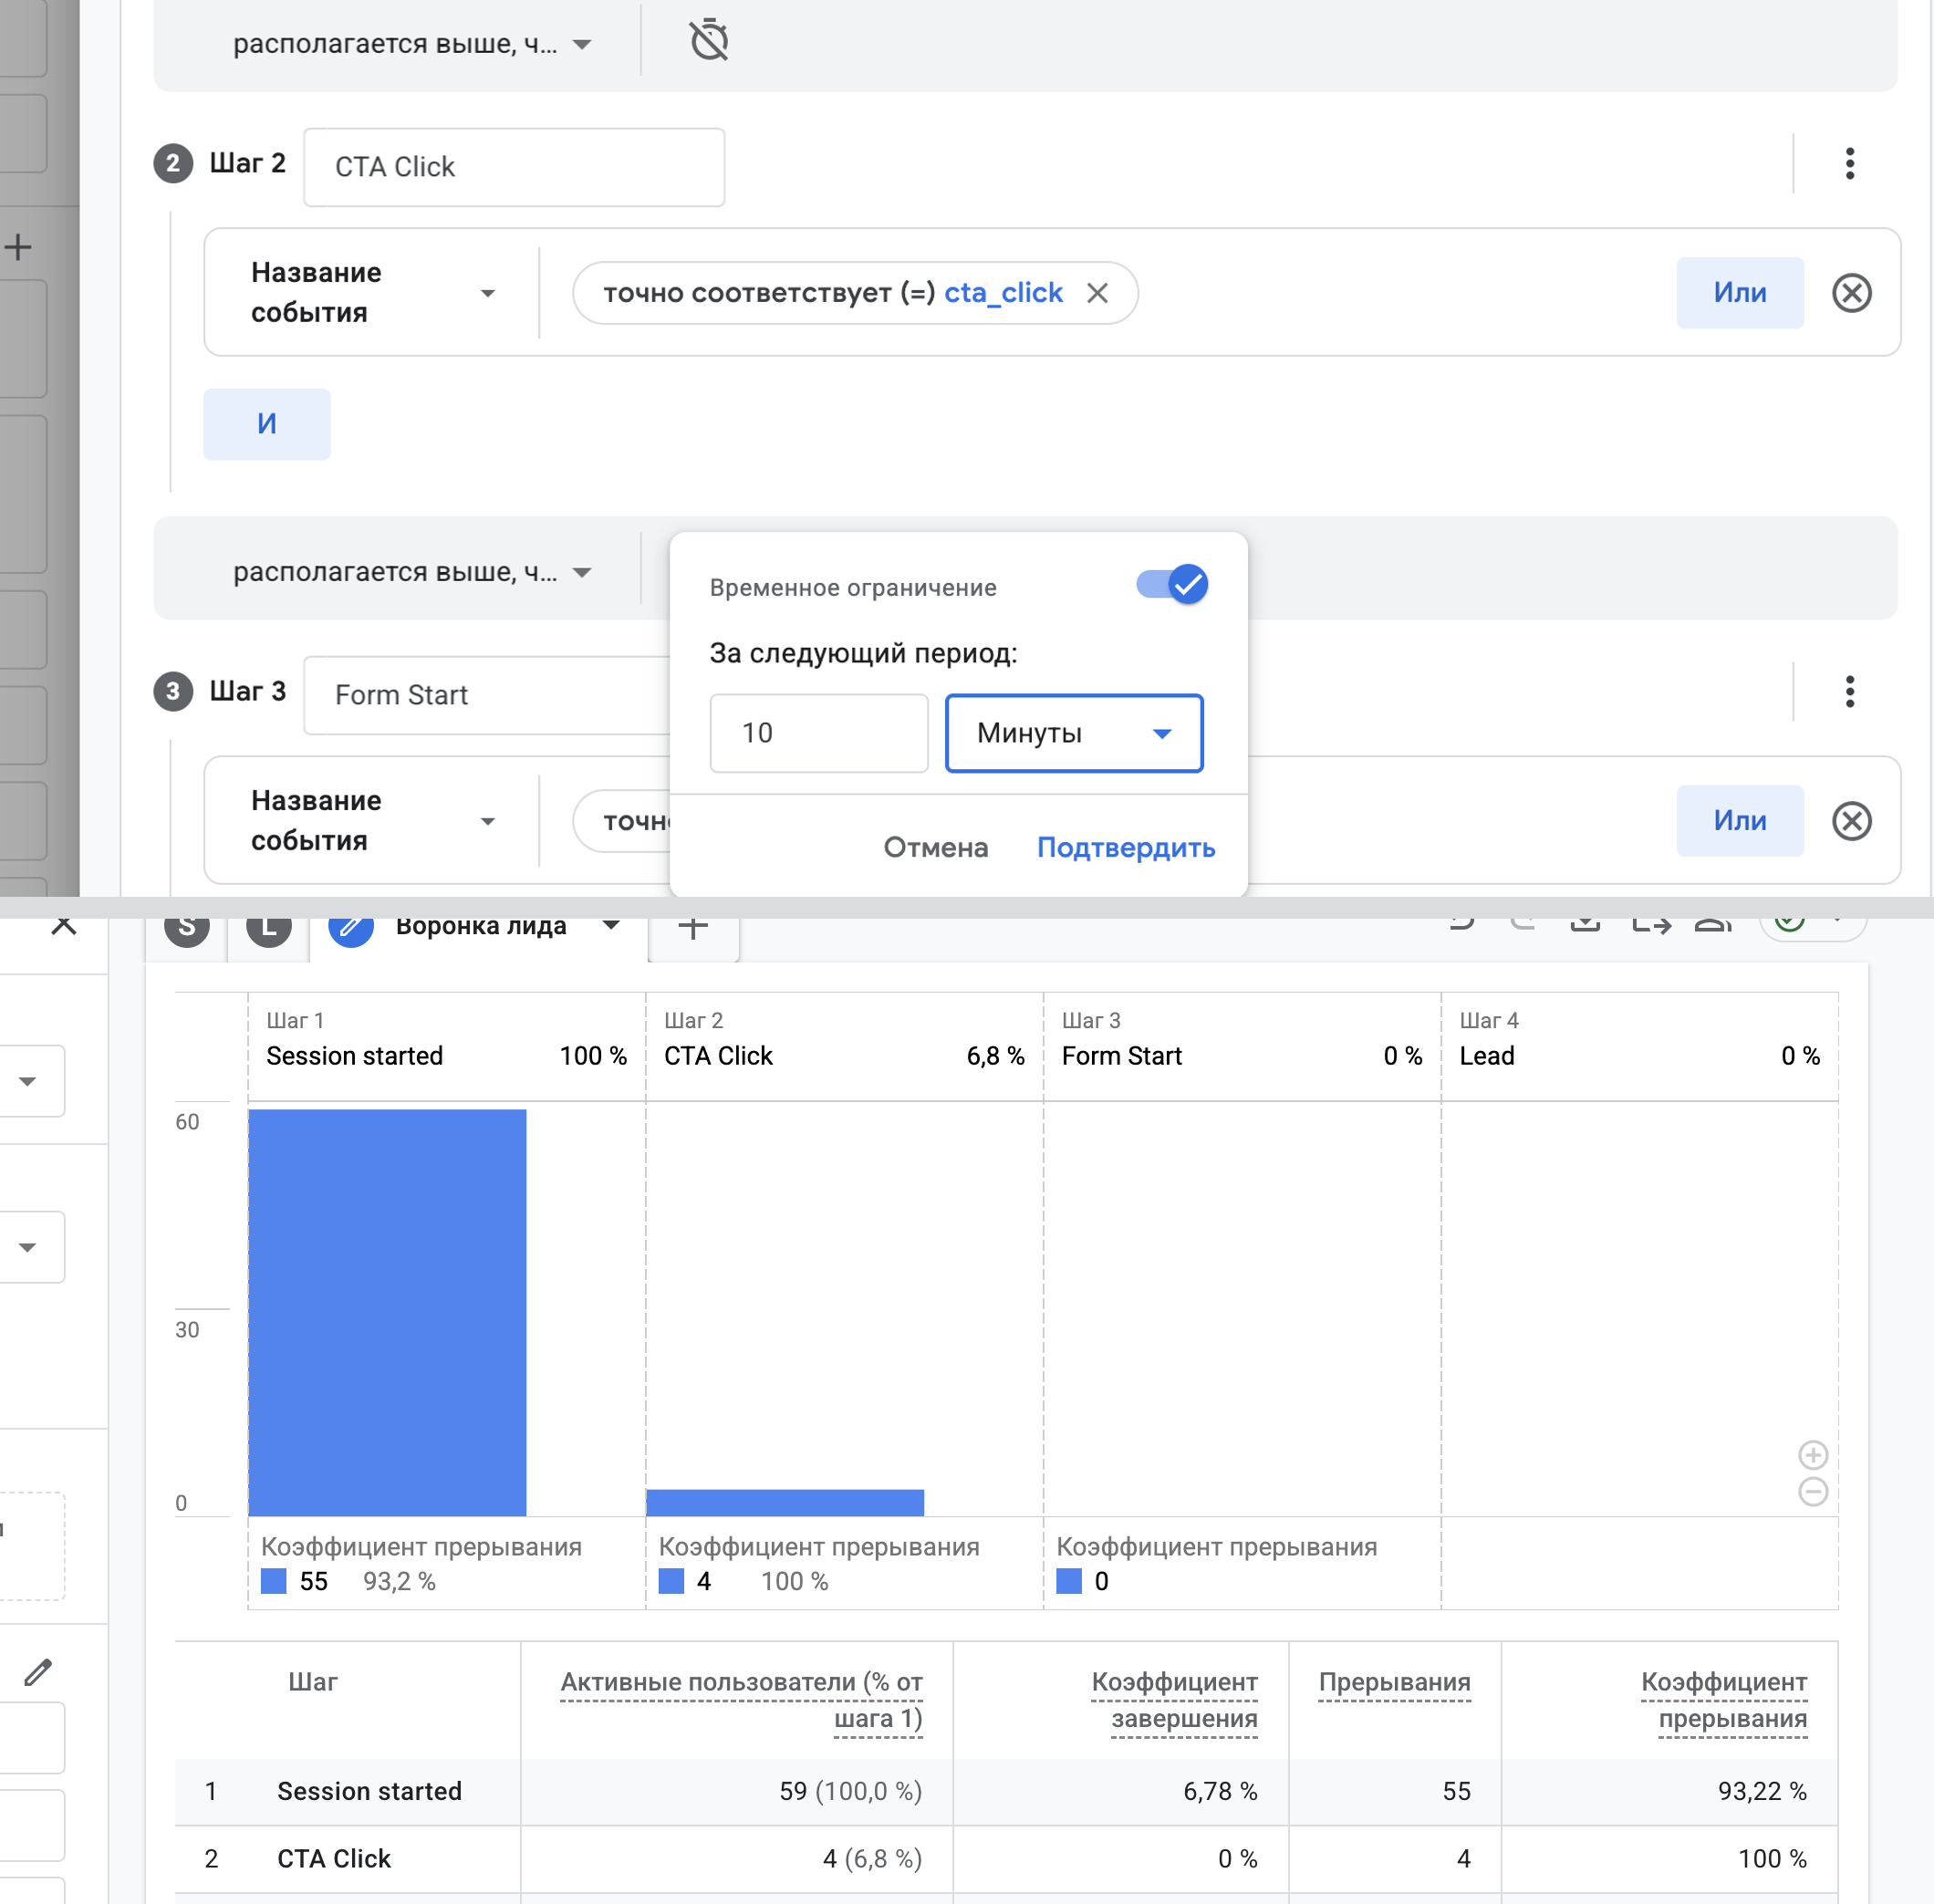Zoom out on the funnel chart
Screen dimensions: 1934x1904
tap(1813, 1492)
